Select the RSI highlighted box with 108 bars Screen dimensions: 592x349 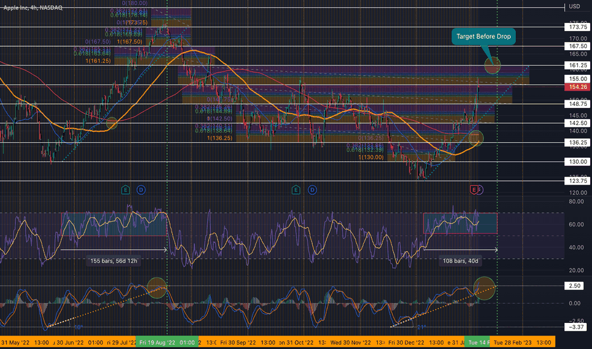coord(461,223)
